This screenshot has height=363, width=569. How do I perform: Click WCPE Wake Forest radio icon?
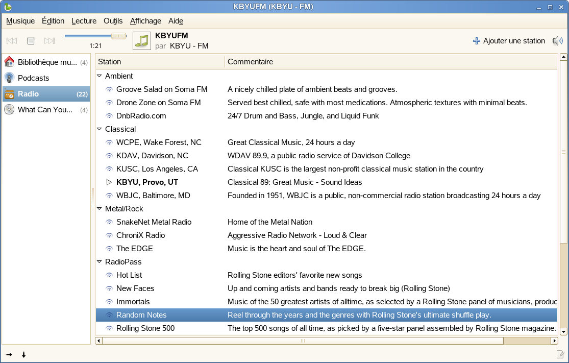point(109,142)
